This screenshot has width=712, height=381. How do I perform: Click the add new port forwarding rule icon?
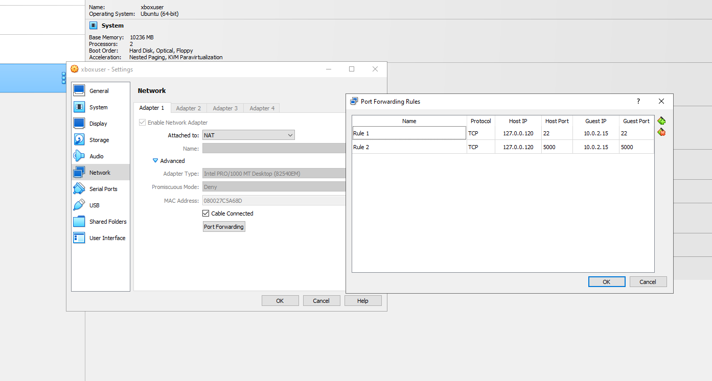coord(661,121)
